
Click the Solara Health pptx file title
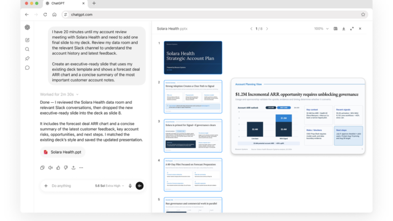click(172, 29)
